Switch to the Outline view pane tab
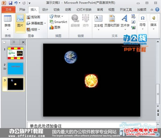Viewport: 161px width, 138px height. 14,42
